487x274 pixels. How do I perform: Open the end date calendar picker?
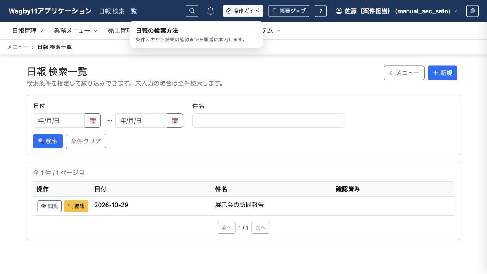tap(175, 121)
